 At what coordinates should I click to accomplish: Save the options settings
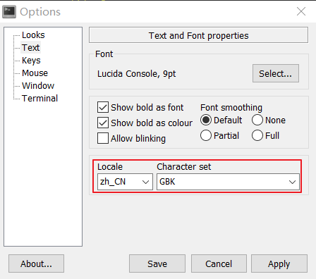tap(157, 263)
